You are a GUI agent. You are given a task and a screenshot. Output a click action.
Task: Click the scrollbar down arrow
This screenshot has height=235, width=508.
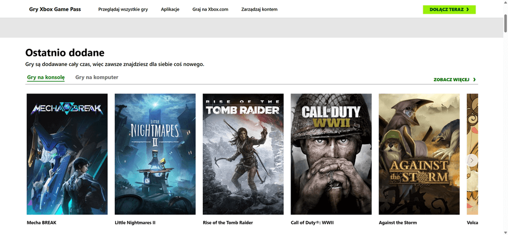pyautogui.click(x=505, y=232)
